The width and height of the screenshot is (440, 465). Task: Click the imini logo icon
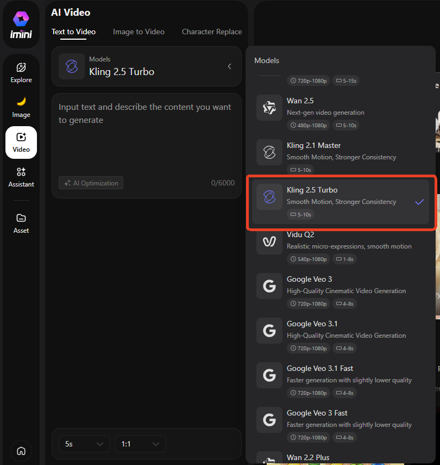click(21, 24)
